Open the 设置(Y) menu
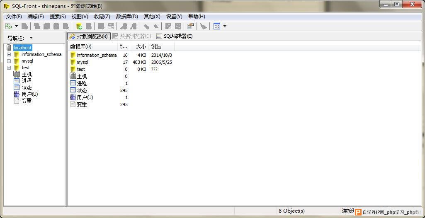The width and height of the screenshot is (425, 218). pos(174,17)
